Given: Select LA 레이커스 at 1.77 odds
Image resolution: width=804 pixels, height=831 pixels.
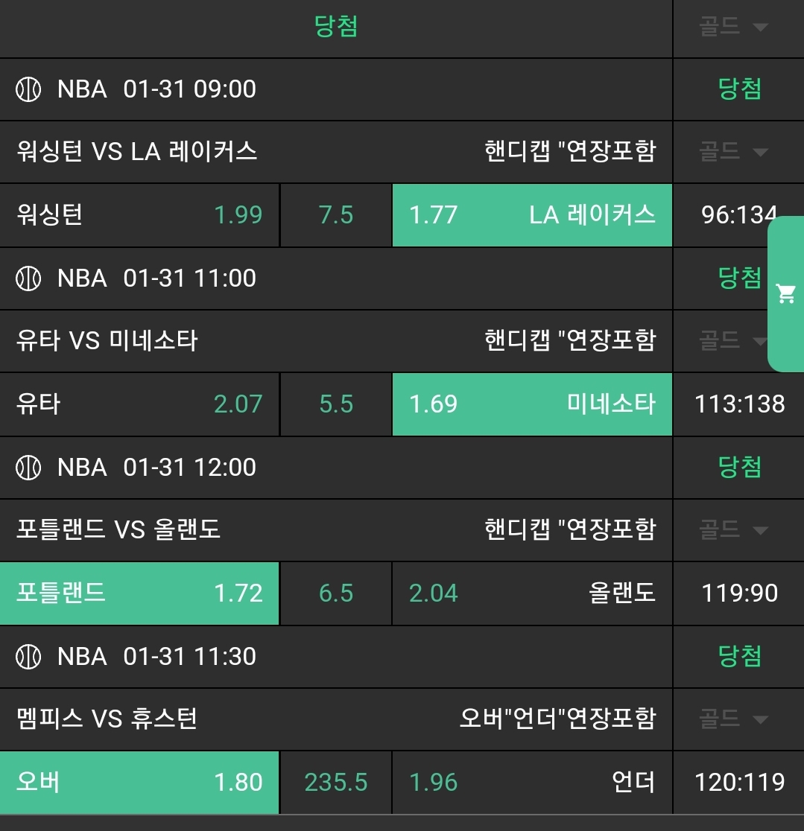Looking at the screenshot, I should 532,215.
